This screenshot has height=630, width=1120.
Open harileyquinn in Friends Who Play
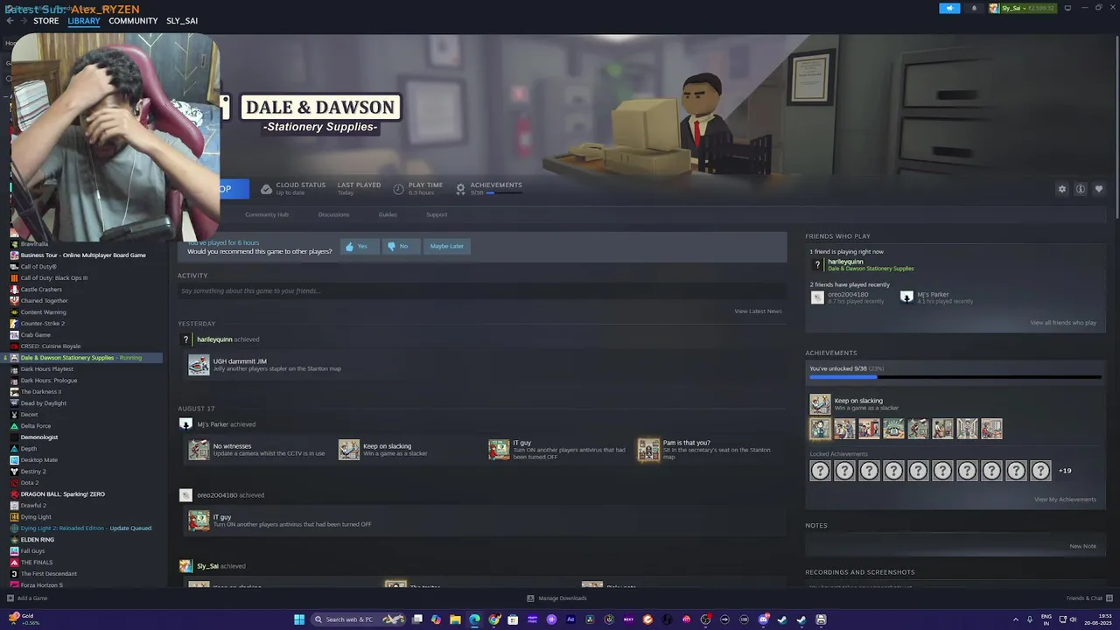pos(845,262)
